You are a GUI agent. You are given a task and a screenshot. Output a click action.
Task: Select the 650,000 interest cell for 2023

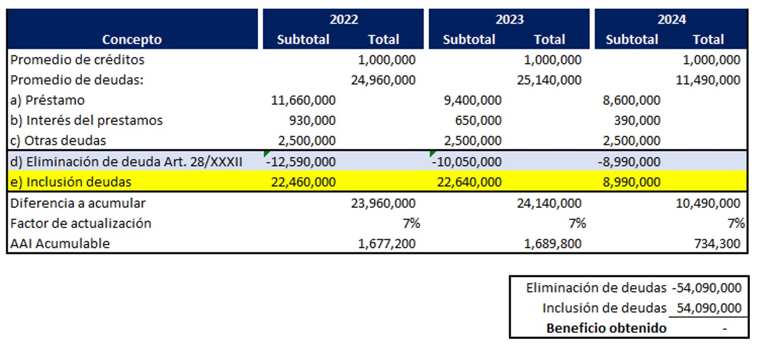(478, 121)
